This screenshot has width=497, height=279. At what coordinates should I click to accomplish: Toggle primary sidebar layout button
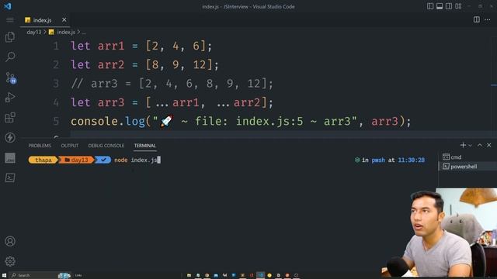click(430, 6)
